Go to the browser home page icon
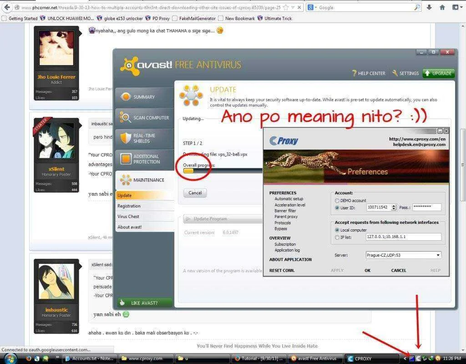This screenshot has height=364, width=466. [x=442, y=7]
